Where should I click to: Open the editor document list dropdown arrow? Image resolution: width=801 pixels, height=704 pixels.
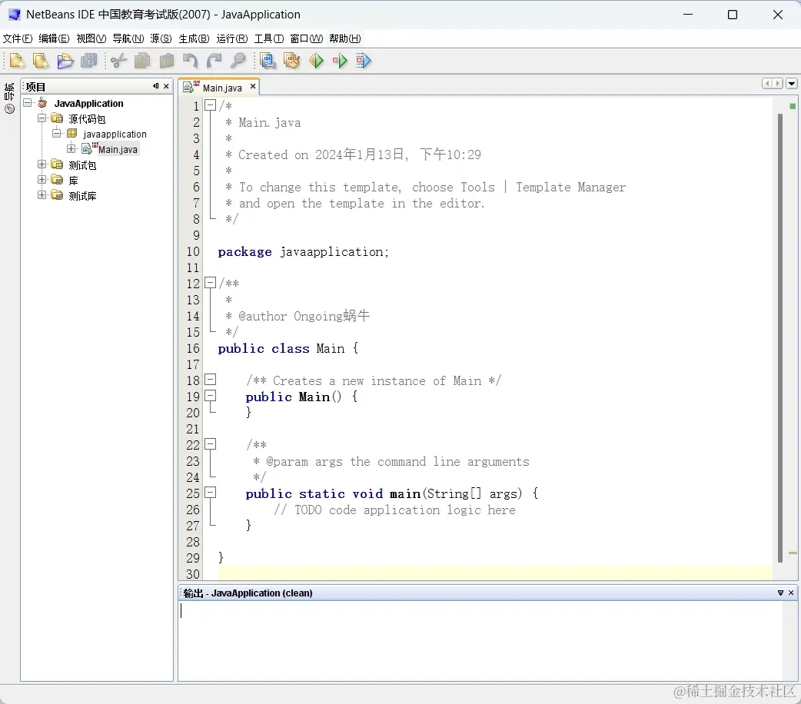point(792,83)
